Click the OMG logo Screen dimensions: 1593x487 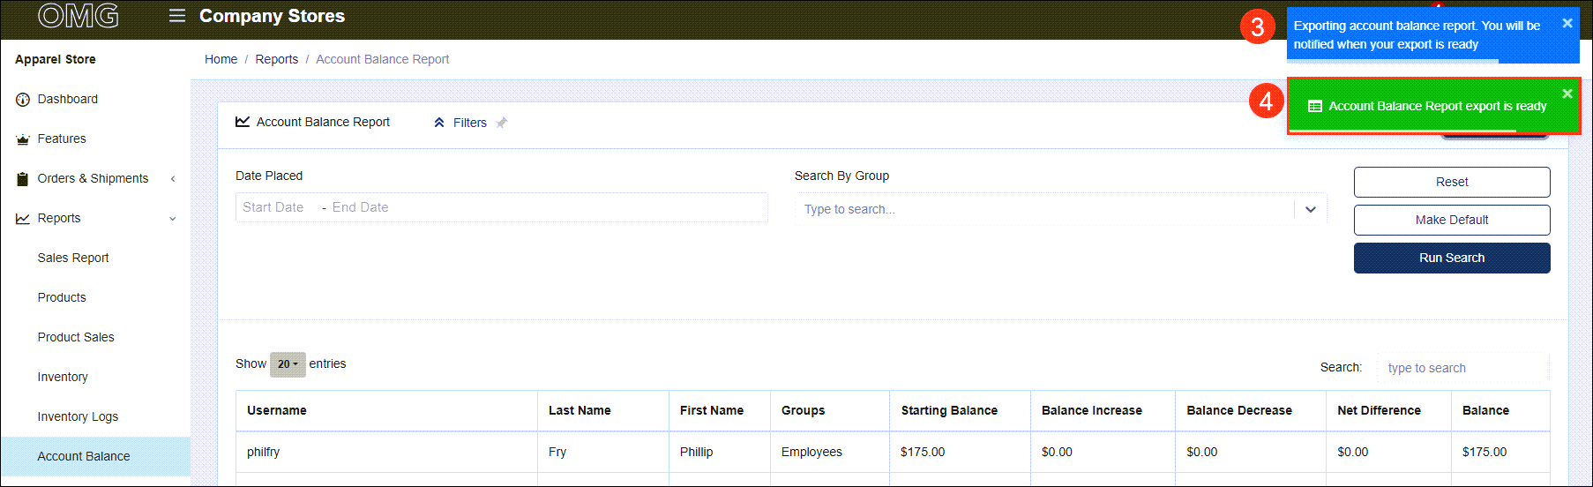pyautogui.click(x=79, y=16)
